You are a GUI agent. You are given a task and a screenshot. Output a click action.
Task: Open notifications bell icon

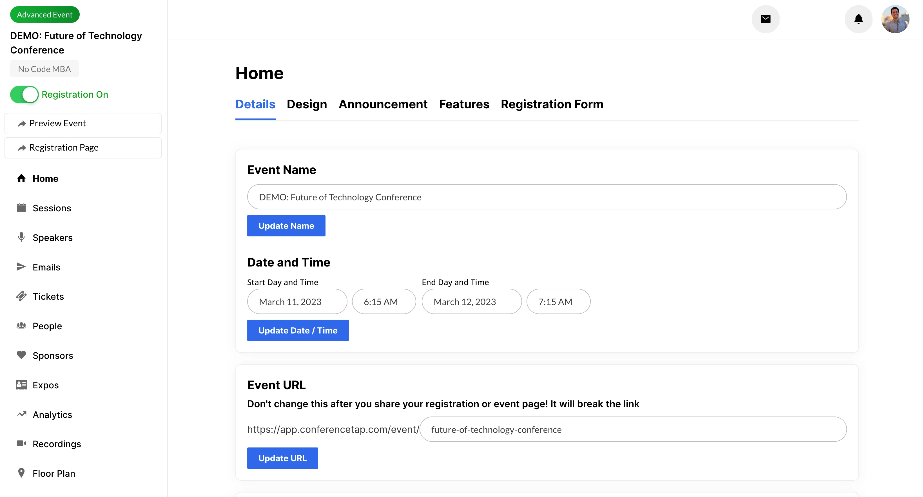pyautogui.click(x=858, y=19)
